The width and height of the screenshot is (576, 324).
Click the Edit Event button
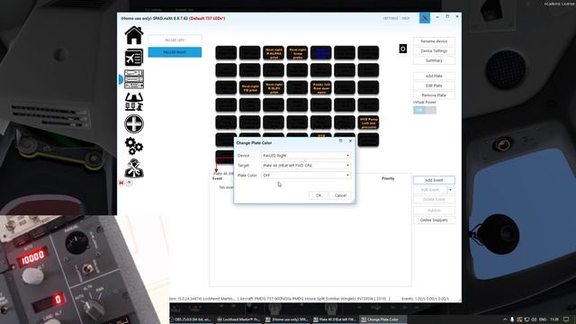pyautogui.click(x=430, y=190)
